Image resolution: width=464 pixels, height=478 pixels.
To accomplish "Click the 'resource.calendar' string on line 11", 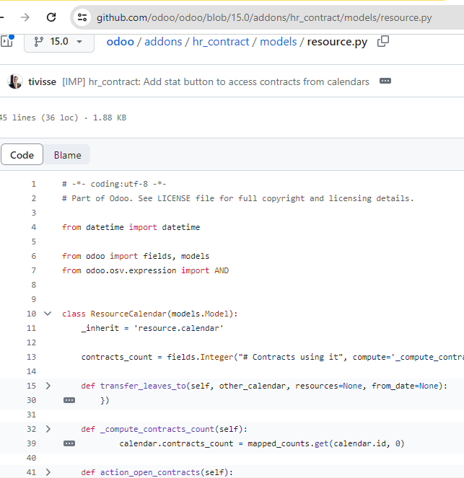I will coord(179,328).
